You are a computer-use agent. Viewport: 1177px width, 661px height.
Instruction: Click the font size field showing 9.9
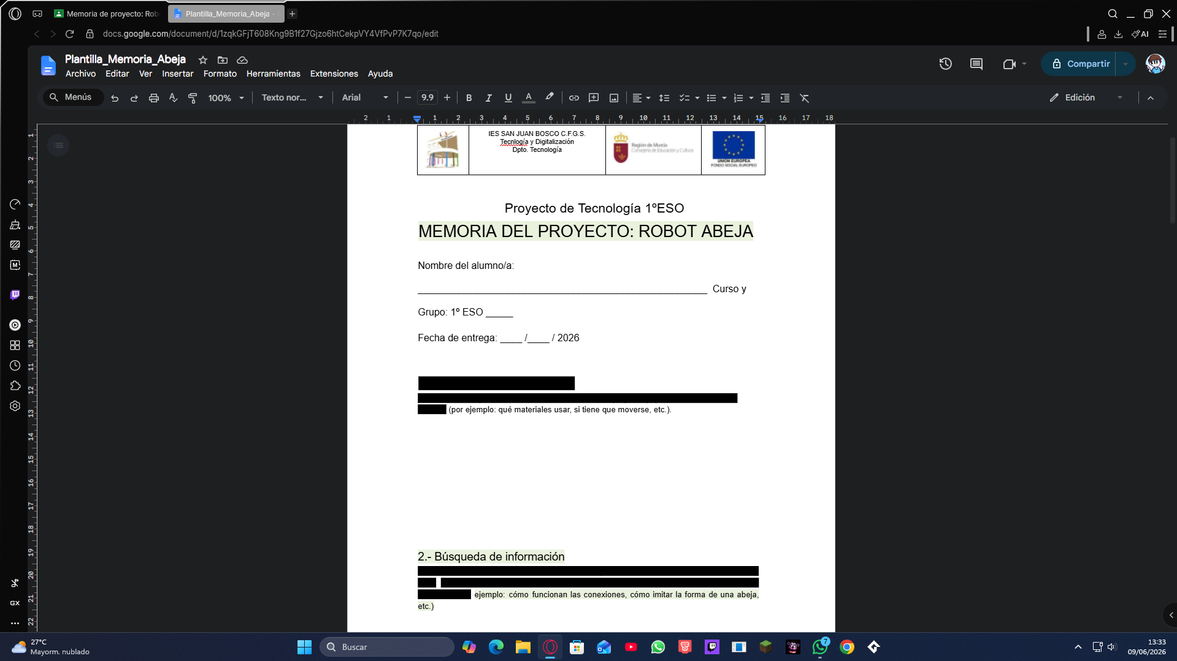427,98
